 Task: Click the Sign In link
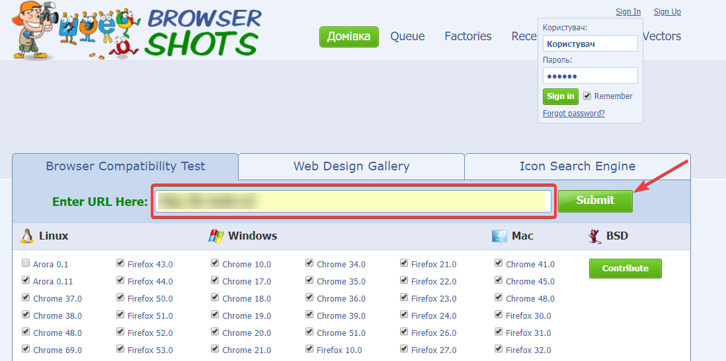pyautogui.click(x=628, y=12)
